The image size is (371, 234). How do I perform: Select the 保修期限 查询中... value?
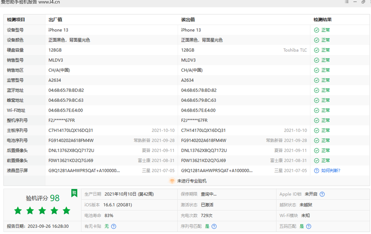[209, 194]
